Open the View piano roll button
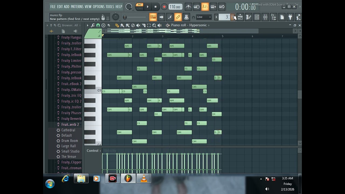 [x=249, y=17]
